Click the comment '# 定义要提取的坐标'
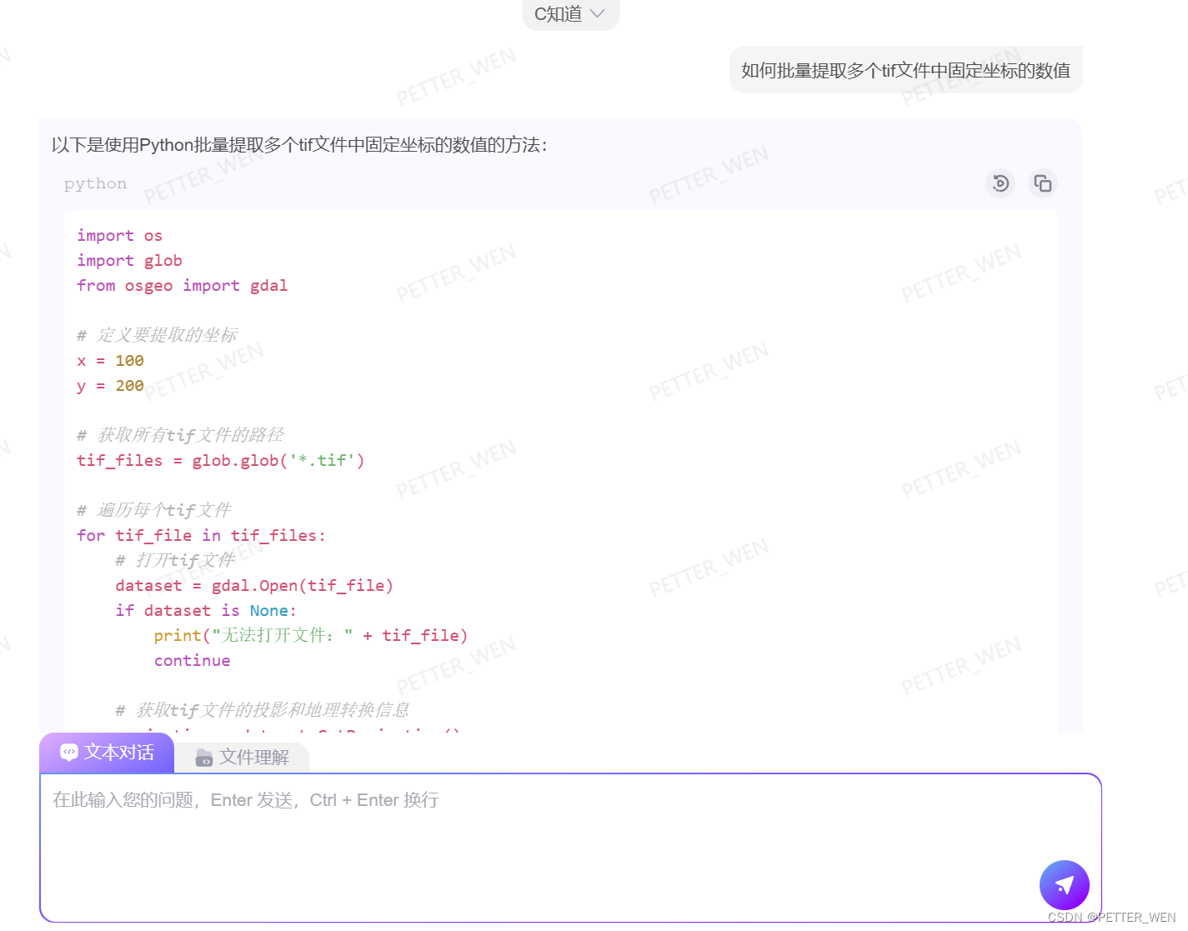The width and height of the screenshot is (1188, 931). click(x=157, y=335)
